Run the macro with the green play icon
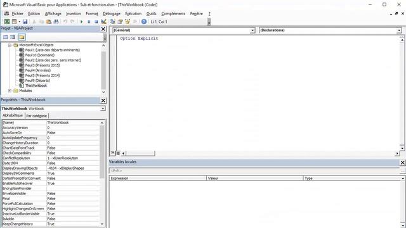Viewport: 406px width, 228px height. click(82, 22)
